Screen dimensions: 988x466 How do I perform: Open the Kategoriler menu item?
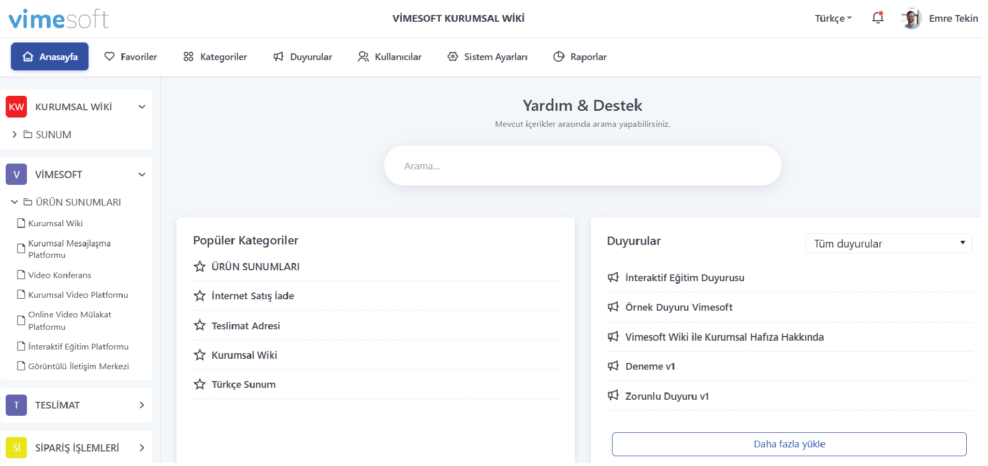215,56
